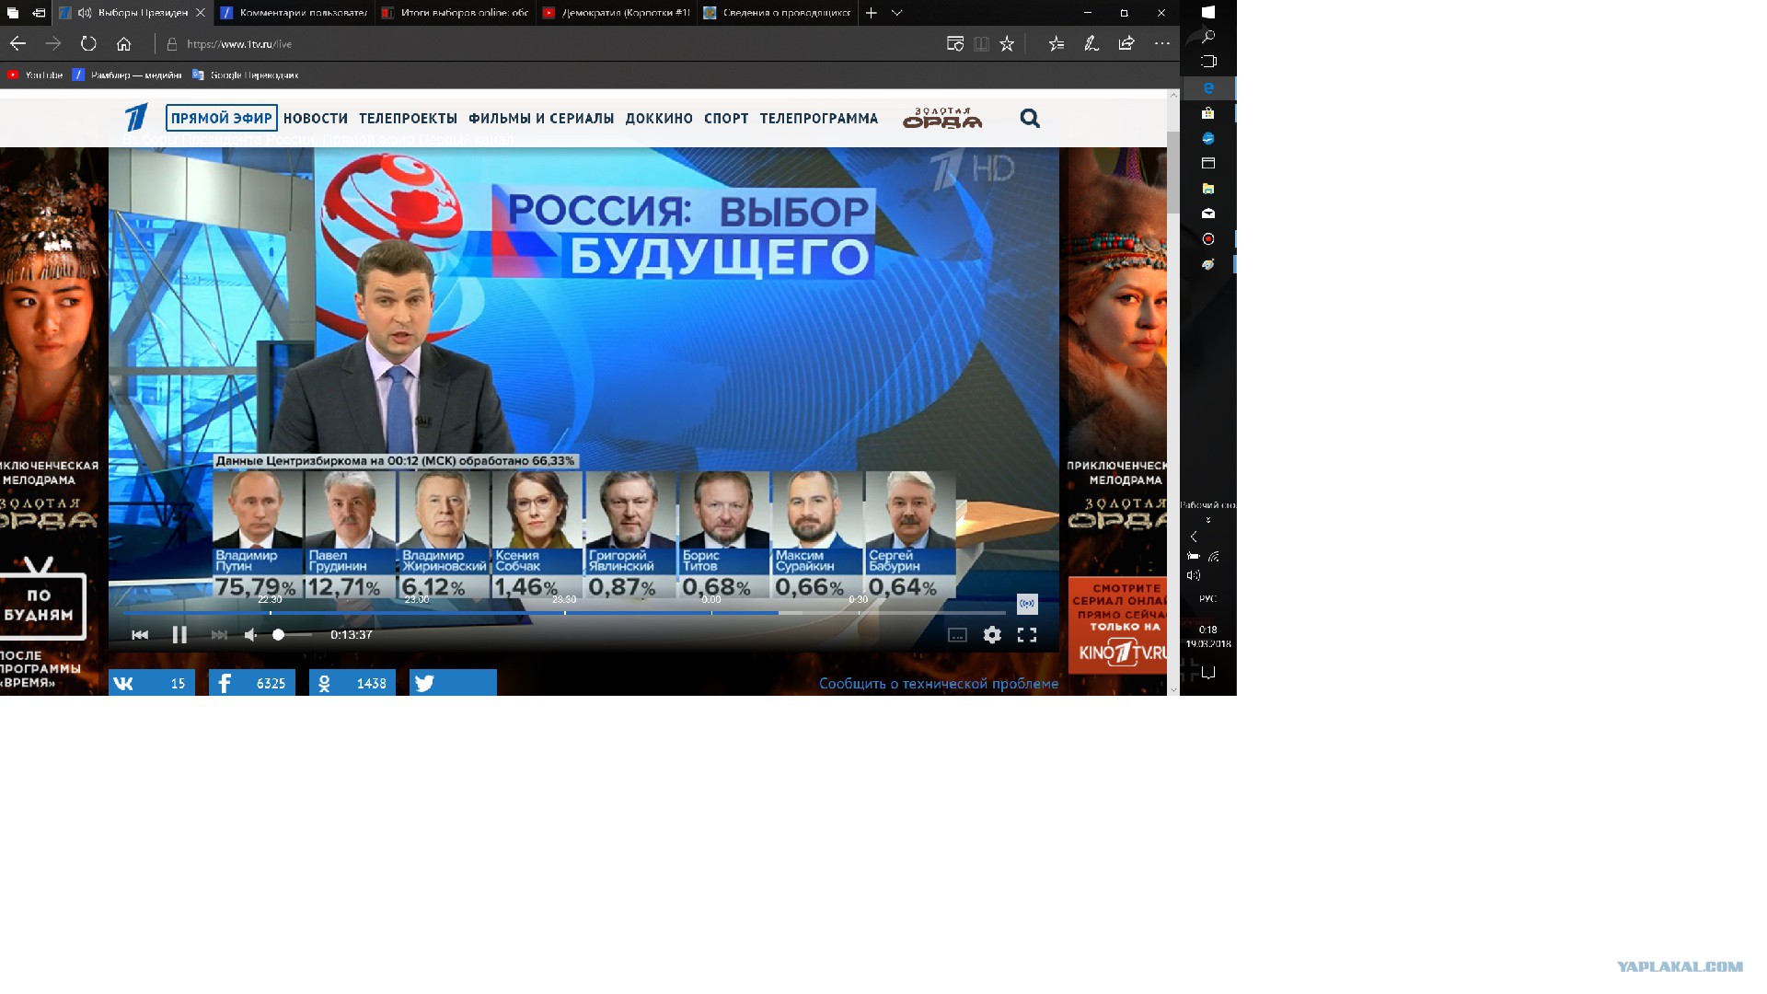This screenshot has height=994, width=1767.
Task: Switch to the Итоги выборов online tab
Action: coord(455,13)
